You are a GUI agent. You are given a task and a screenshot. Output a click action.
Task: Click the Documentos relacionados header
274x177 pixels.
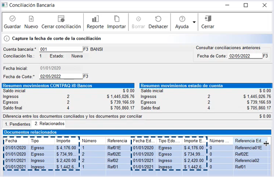coord(137,132)
